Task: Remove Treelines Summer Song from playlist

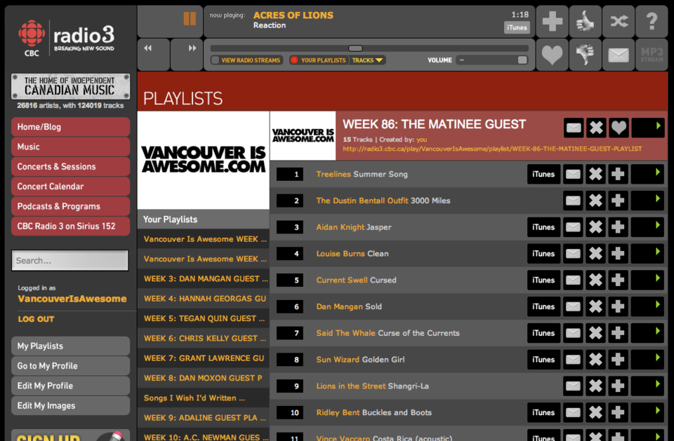Action: [x=595, y=174]
